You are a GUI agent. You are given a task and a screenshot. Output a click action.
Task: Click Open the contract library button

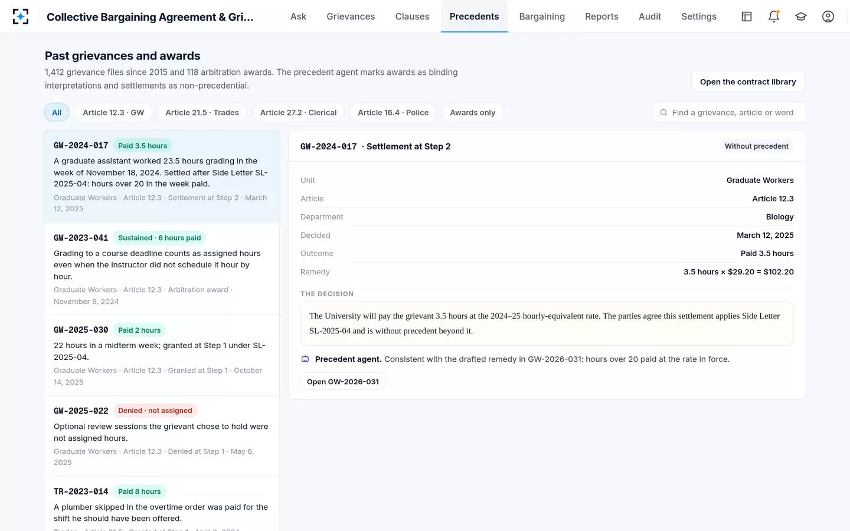tap(748, 82)
